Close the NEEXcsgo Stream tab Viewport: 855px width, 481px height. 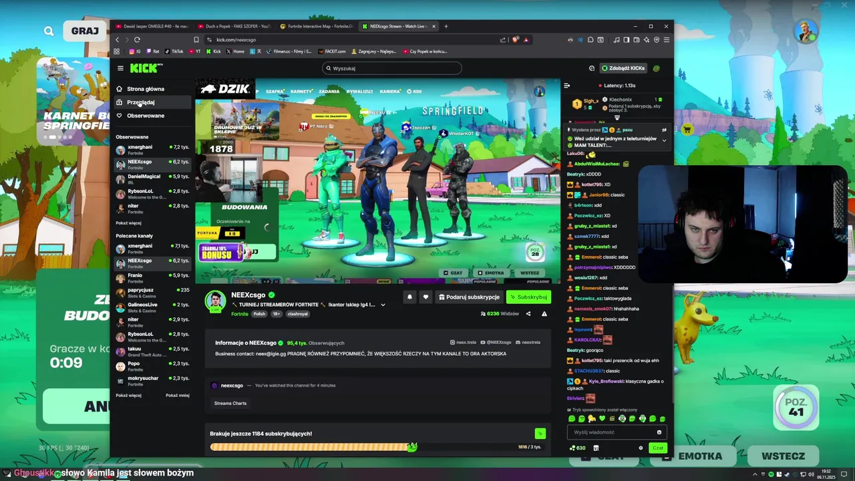pos(434,26)
